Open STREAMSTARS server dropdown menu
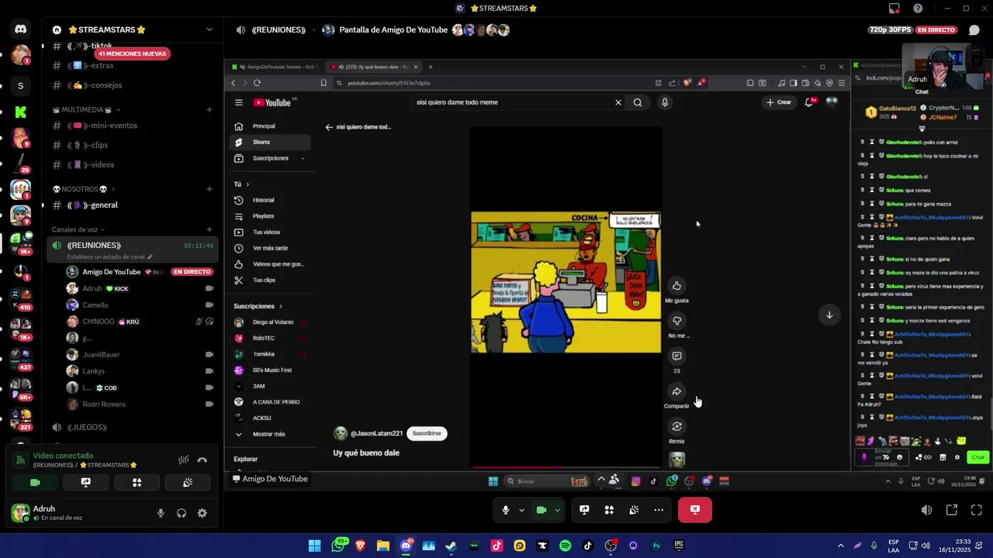993x558 pixels. (x=209, y=29)
